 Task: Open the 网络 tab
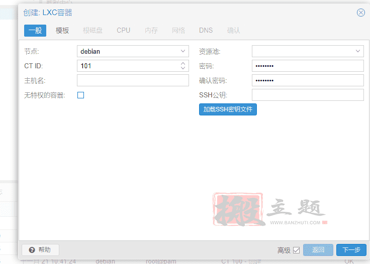coord(178,31)
